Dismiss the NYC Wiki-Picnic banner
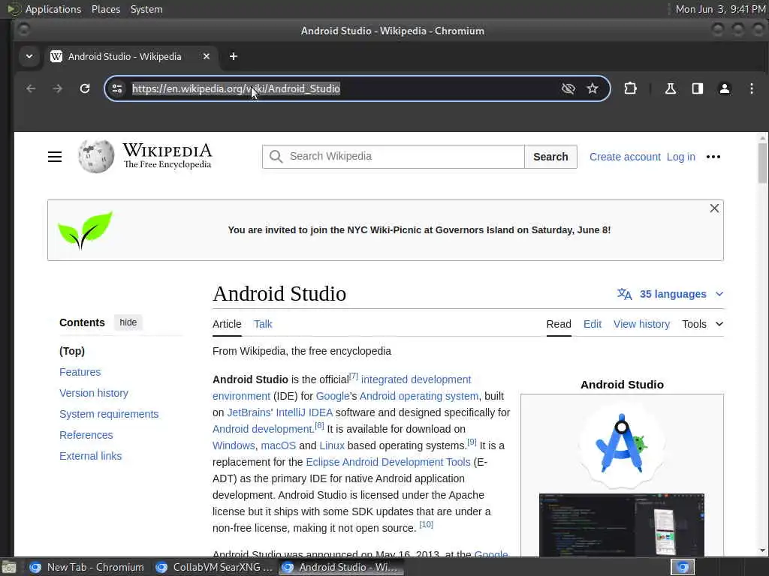Image resolution: width=769 pixels, height=576 pixels. coord(714,208)
